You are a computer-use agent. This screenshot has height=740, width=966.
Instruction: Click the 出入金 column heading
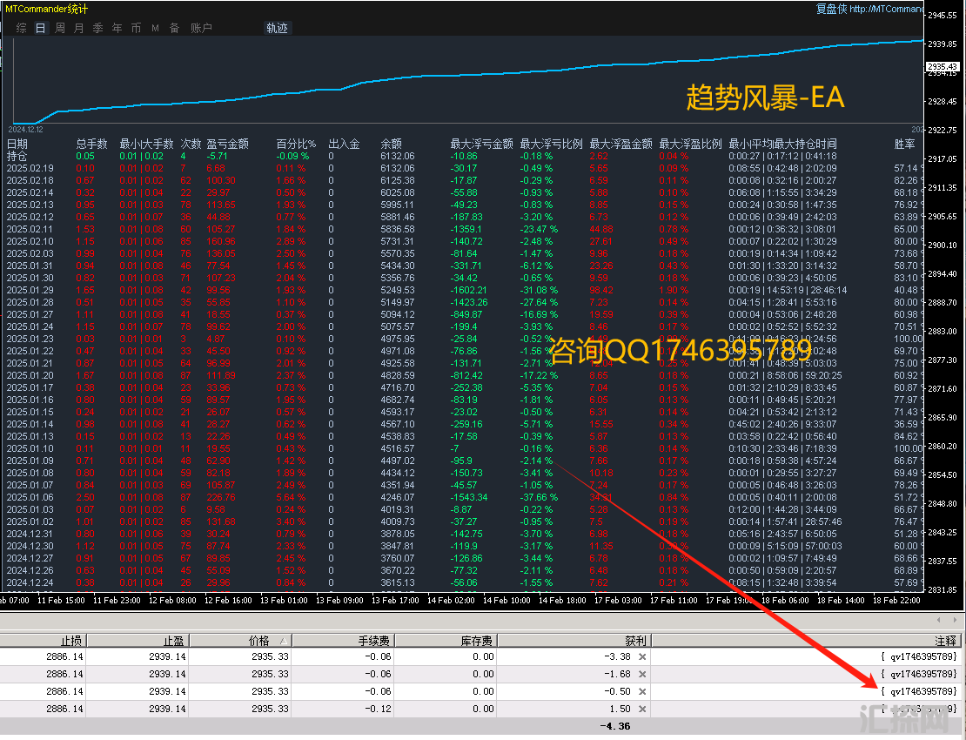point(344,144)
